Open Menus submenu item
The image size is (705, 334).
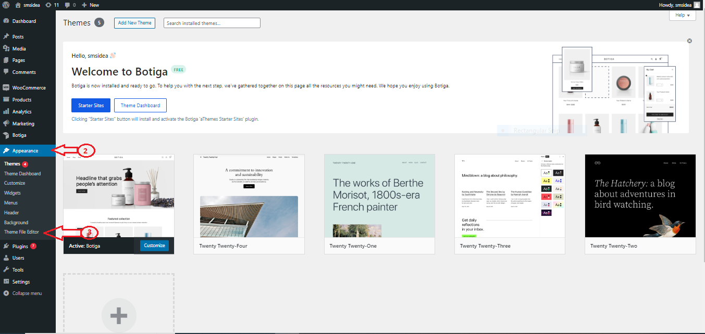point(11,203)
